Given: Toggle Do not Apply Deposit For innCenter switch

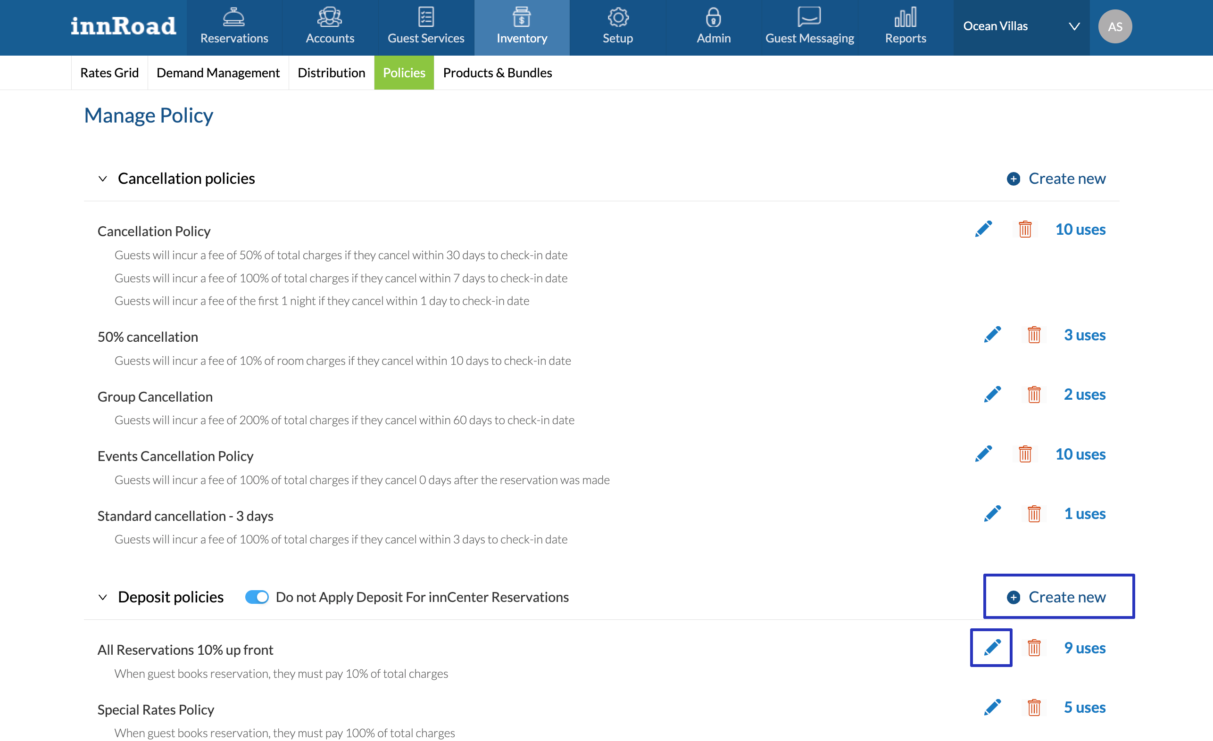Looking at the screenshot, I should click(257, 597).
